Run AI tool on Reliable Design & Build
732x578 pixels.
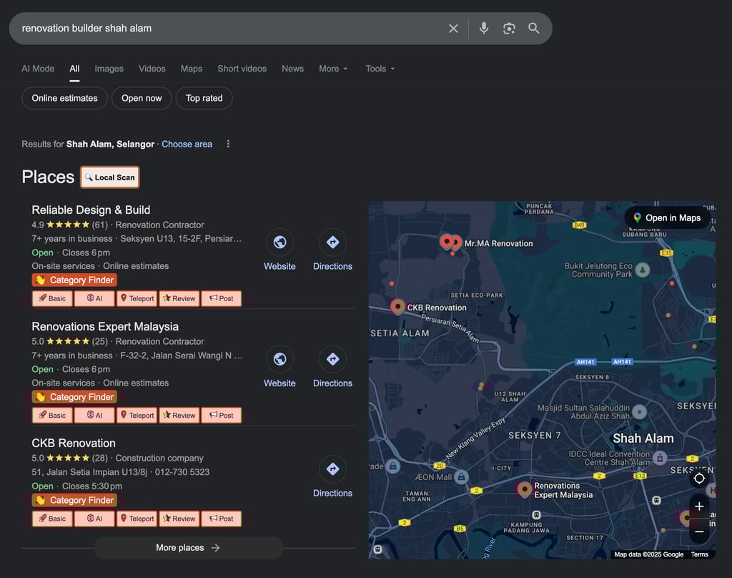(94, 298)
